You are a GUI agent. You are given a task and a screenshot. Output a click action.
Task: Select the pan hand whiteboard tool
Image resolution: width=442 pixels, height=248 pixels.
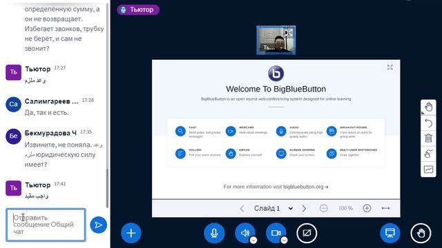click(428, 107)
